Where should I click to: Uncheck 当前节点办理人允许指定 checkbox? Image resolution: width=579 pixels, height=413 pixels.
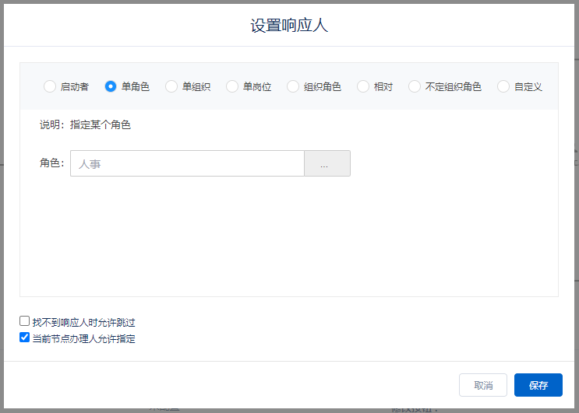25,338
